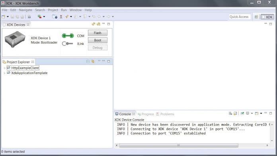The image size is (277, 156).
Task: Click the XDK device thumbnail image
Action: [15, 39]
